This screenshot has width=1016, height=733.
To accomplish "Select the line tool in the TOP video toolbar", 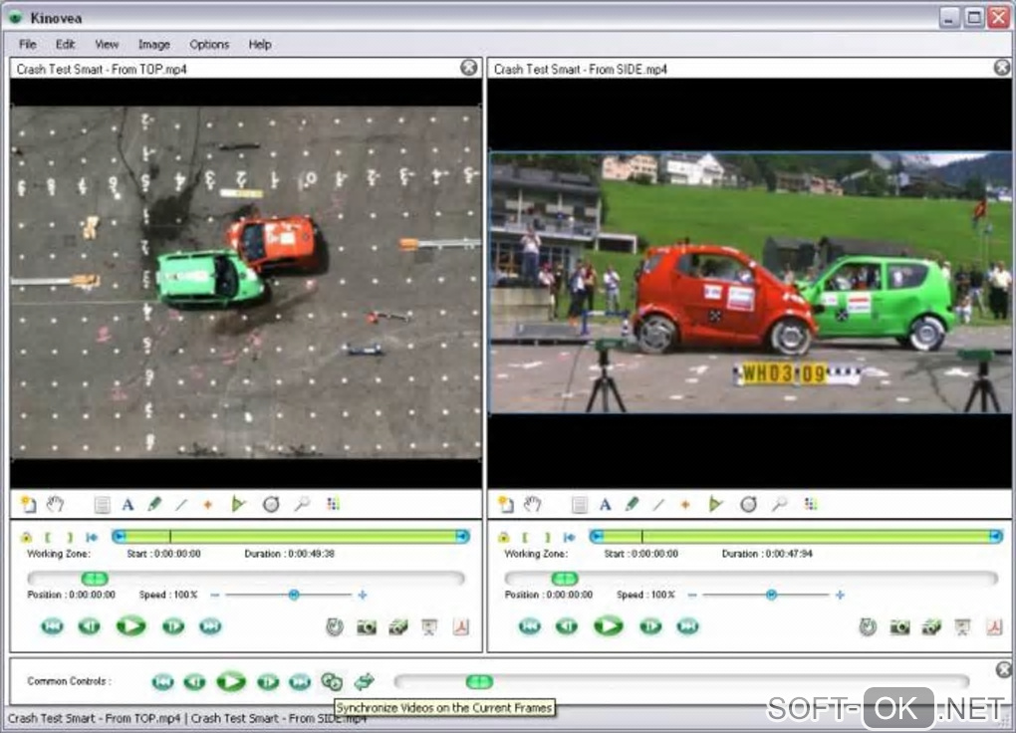I will pos(180,504).
